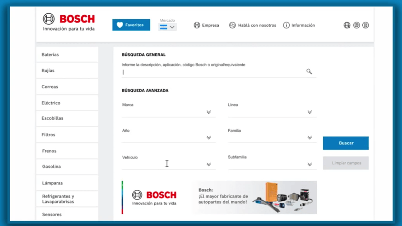Open Sensores category

point(67,214)
